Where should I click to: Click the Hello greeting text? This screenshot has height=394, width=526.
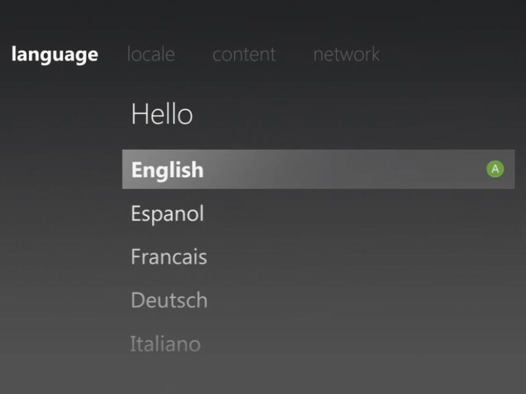click(x=162, y=114)
